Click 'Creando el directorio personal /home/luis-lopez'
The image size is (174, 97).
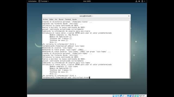[x=67, y=53]
